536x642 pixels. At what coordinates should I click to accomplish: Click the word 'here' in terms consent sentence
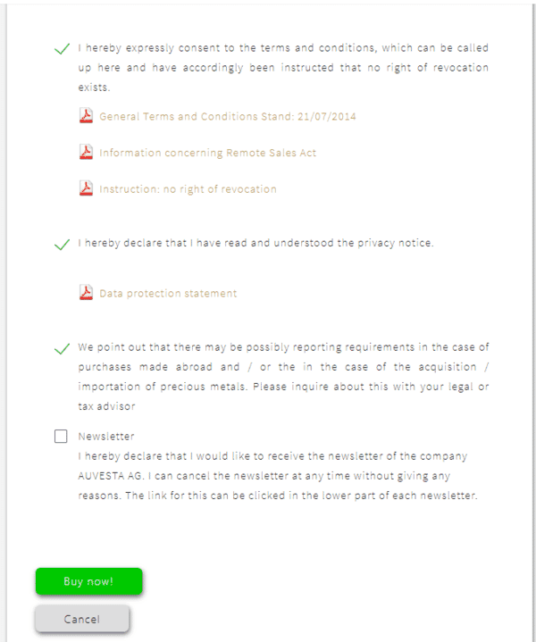tap(109, 68)
